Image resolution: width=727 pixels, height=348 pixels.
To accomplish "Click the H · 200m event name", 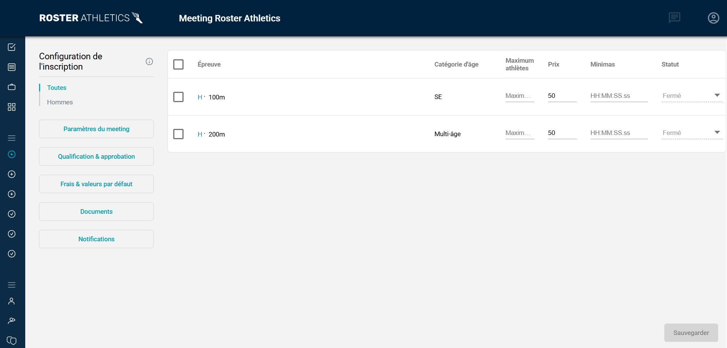I will 211,134.
